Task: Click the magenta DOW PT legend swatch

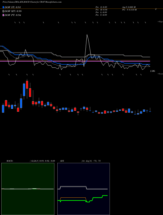Action: pyautogui.click(x=3, y=15)
